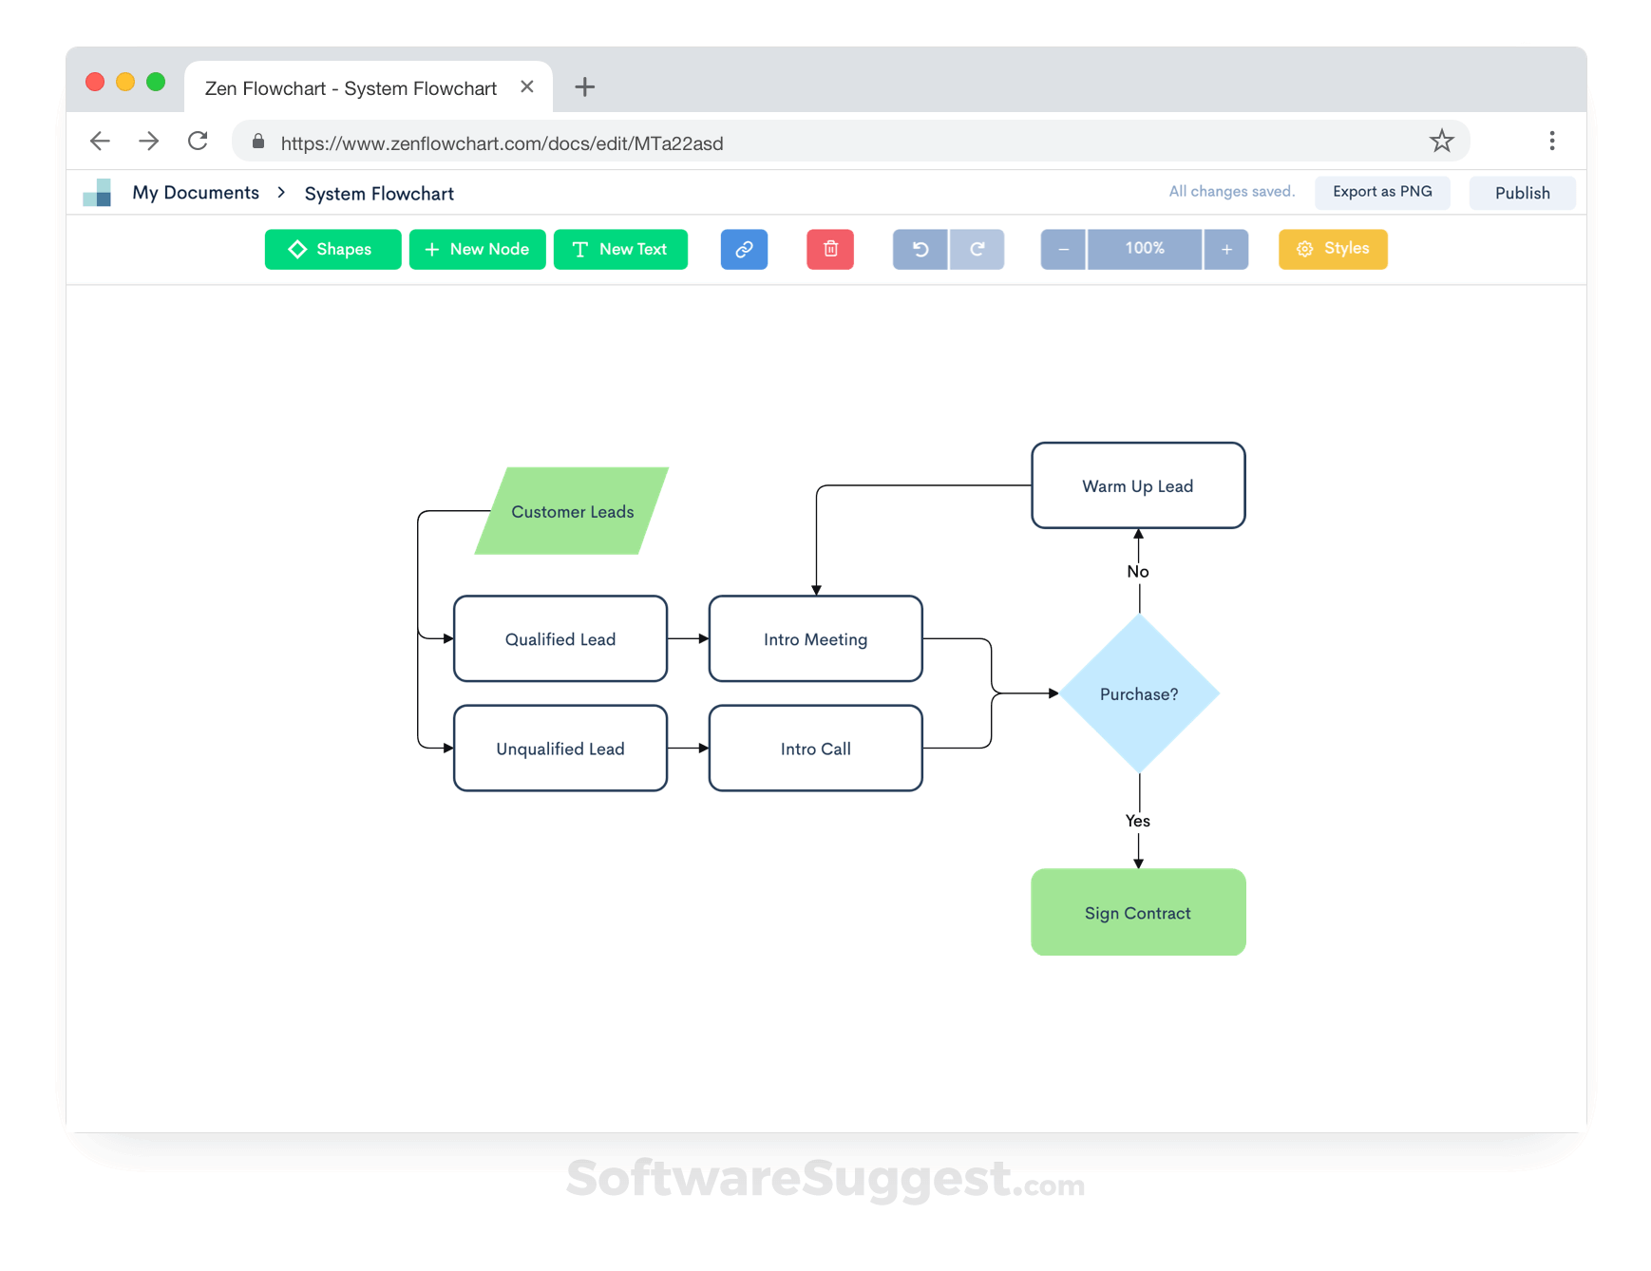Bookmark the page with the star icon

1442,141
